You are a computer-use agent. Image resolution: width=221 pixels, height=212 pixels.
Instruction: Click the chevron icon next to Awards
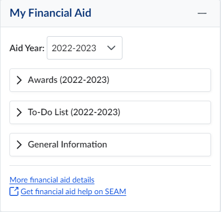[19, 80]
